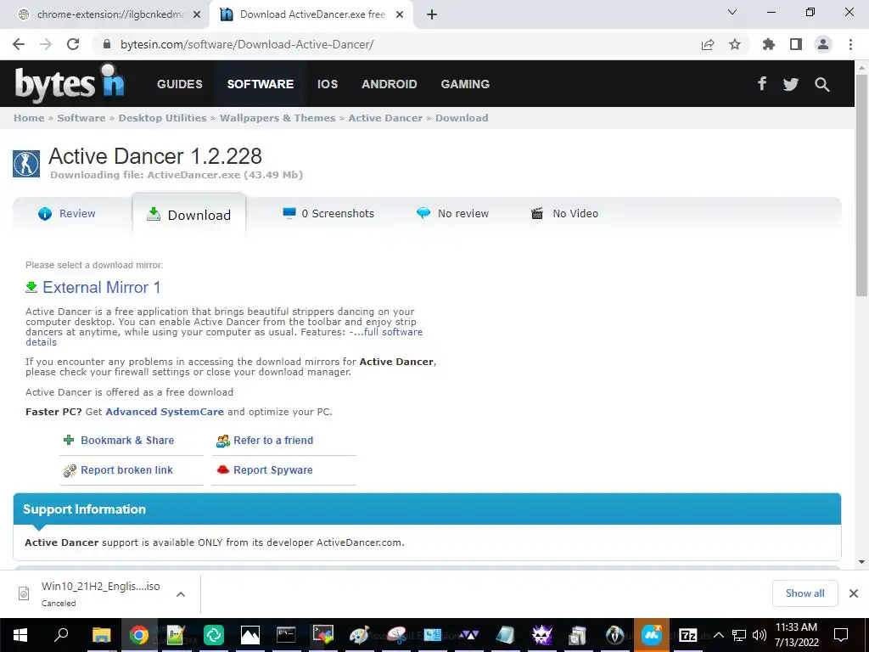The image size is (869, 652).
Task: Reload the page with the refresh icon
Action: coord(73,44)
